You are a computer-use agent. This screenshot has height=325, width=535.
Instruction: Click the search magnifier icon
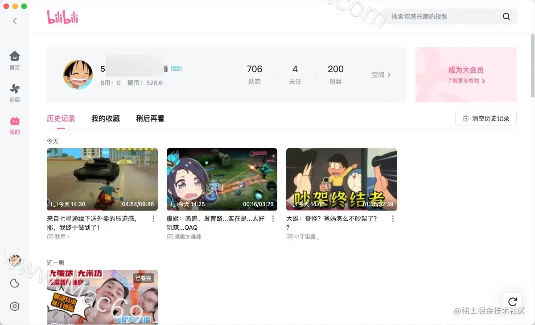[x=506, y=16]
